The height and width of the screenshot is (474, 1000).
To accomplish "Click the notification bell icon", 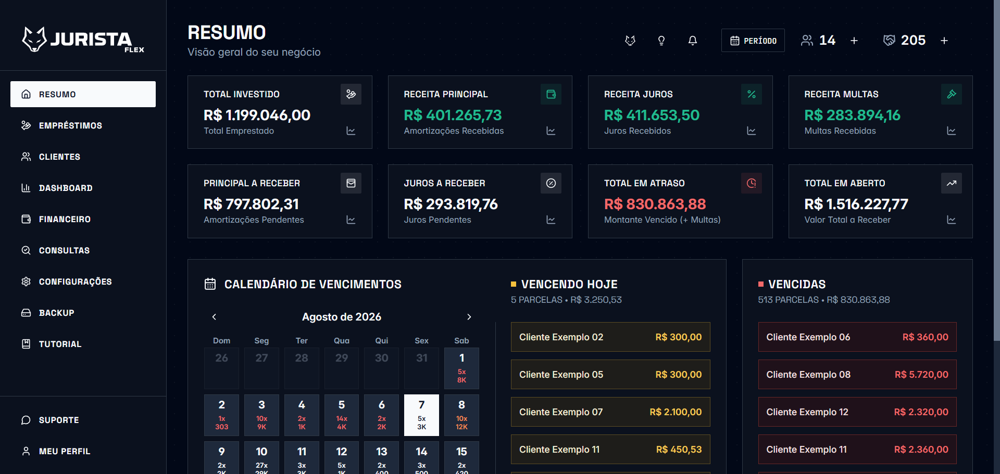I will point(693,41).
